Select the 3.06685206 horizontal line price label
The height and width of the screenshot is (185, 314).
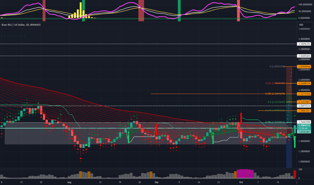pyautogui.click(x=304, y=56)
